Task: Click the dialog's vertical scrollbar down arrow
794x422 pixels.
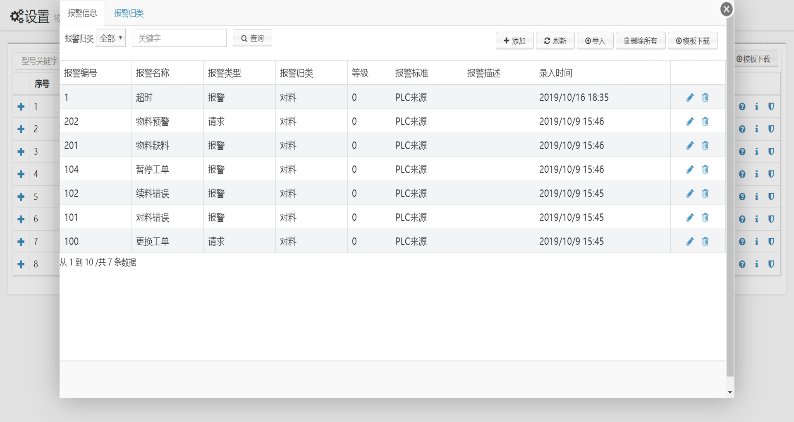Action: click(x=730, y=392)
